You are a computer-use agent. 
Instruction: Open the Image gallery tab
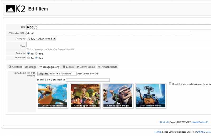click(x=49, y=67)
